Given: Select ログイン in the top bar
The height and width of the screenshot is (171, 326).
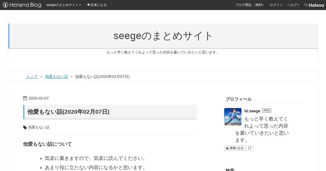Looking at the screenshot, I should [x=276, y=5].
